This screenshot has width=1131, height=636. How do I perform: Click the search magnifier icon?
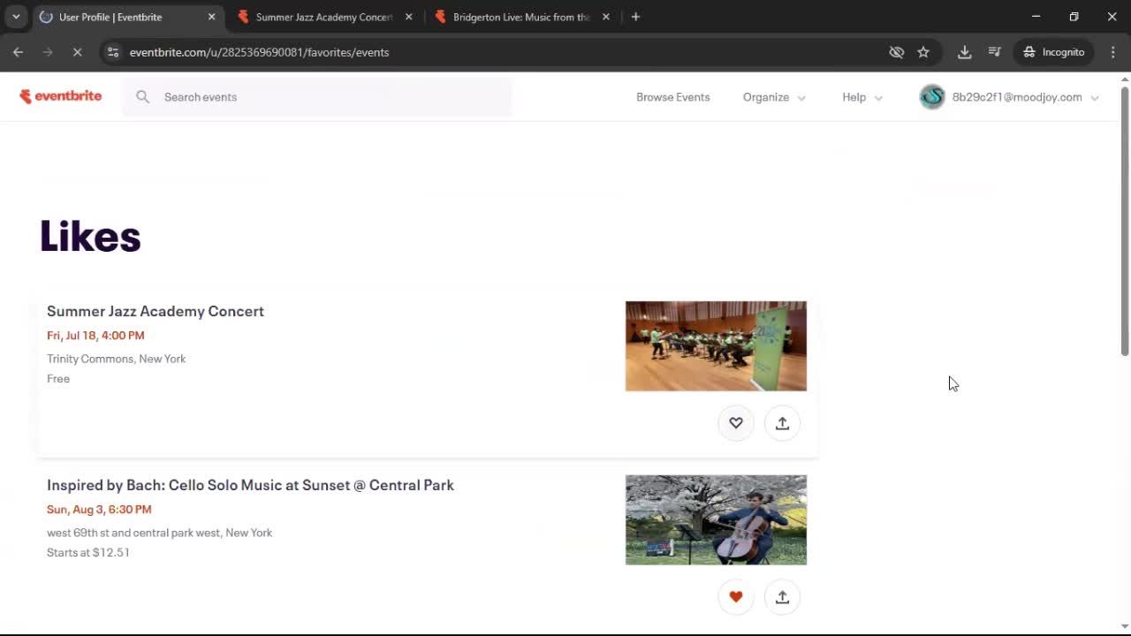(143, 97)
